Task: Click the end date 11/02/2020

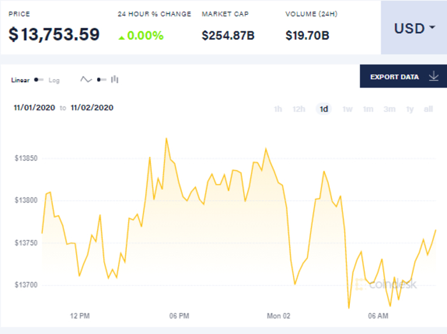Action: (92, 107)
